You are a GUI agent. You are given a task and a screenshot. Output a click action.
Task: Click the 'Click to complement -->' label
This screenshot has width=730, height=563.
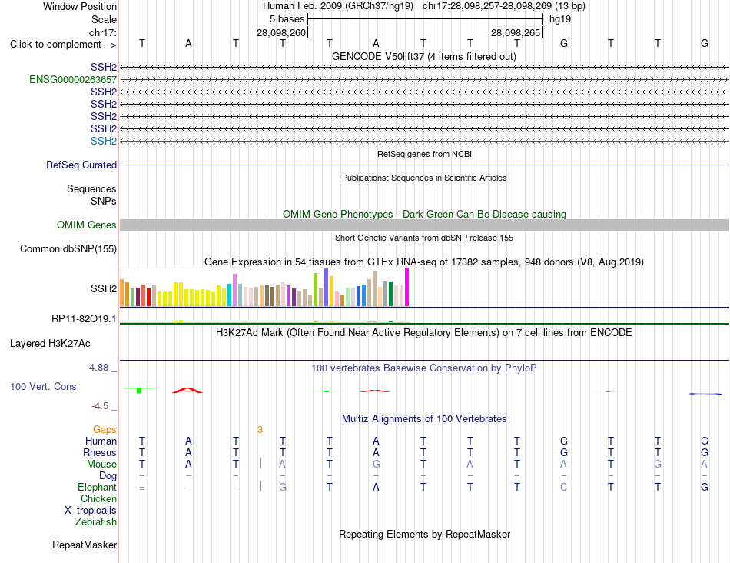pos(63,45)
